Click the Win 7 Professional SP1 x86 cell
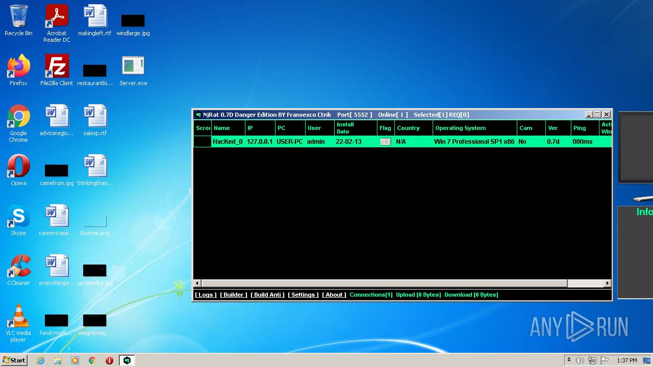Image resolution: width=653 pixels, height=367 pixels. point(474,142)
